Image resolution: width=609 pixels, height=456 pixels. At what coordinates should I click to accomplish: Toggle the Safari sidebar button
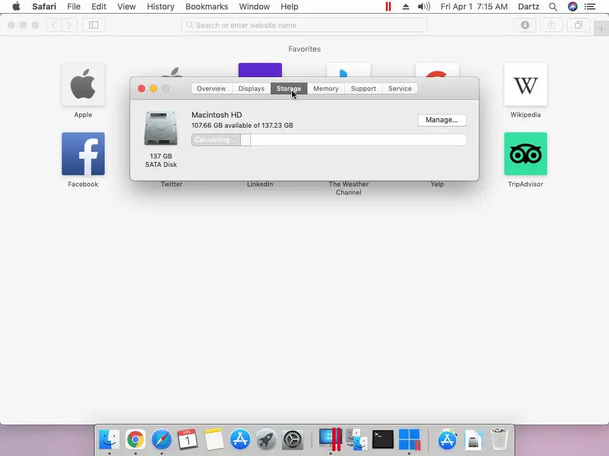click(x=93, y=25)
